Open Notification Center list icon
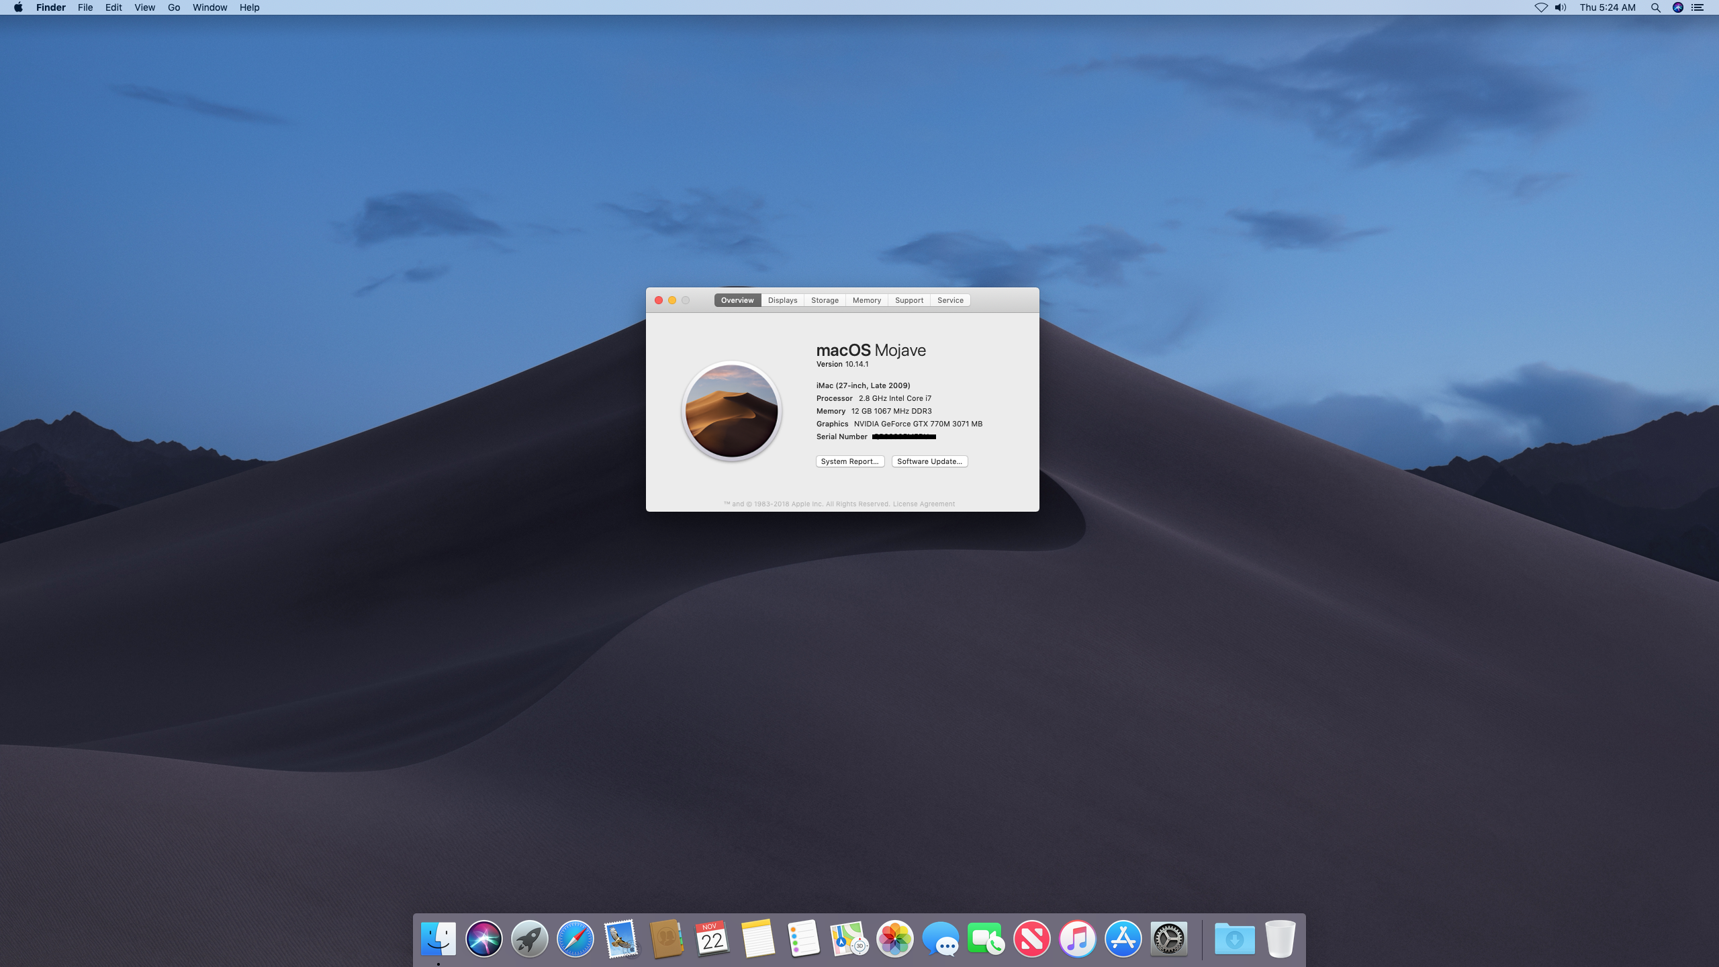This screenshot has width=1719, height=967. click(1698, 7)
